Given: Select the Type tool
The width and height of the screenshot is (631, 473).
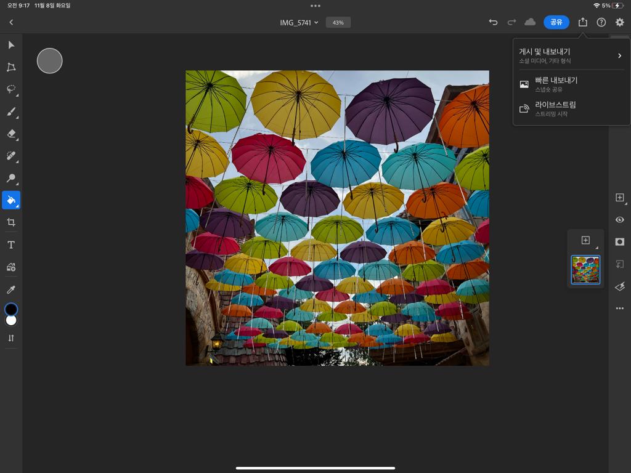Looking at the screenshot, I should pos(11,245).
